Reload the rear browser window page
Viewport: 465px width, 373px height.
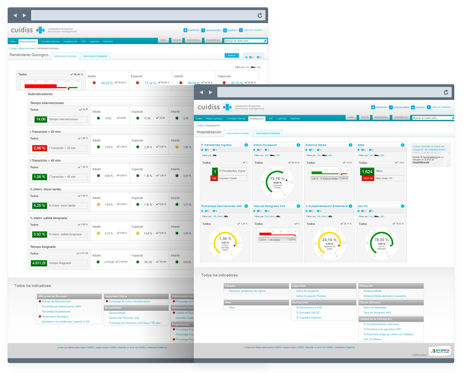(260, 15)
